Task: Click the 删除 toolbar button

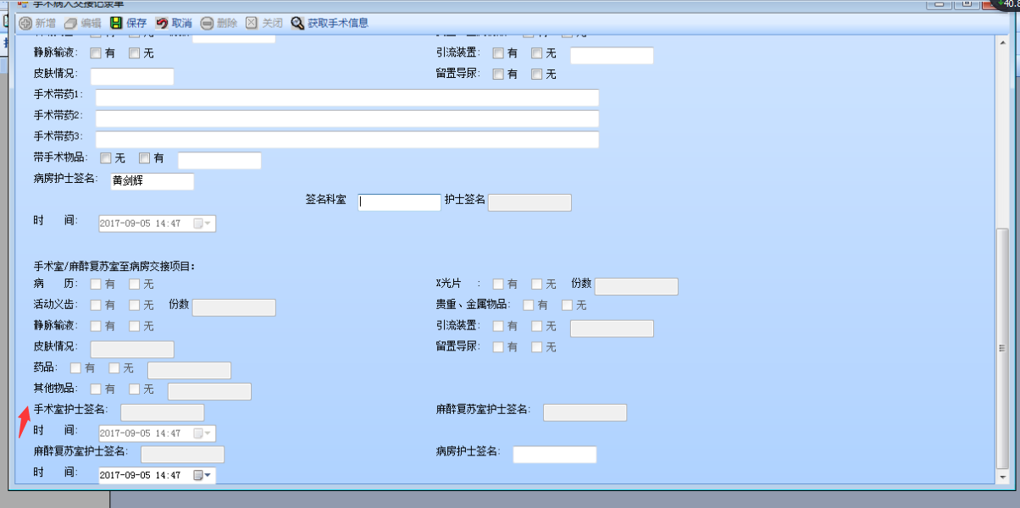Action: click(x=219, y=23)
